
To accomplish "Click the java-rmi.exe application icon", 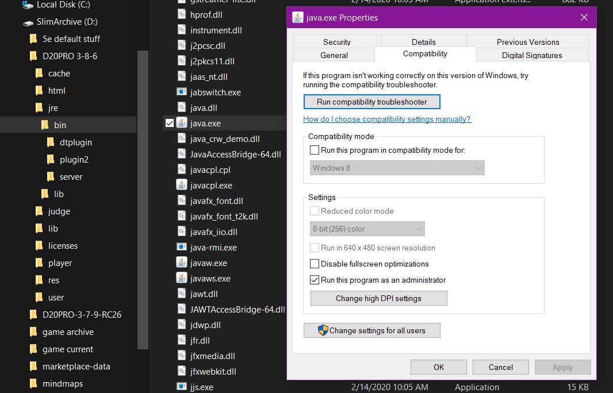I will point(182,247).
